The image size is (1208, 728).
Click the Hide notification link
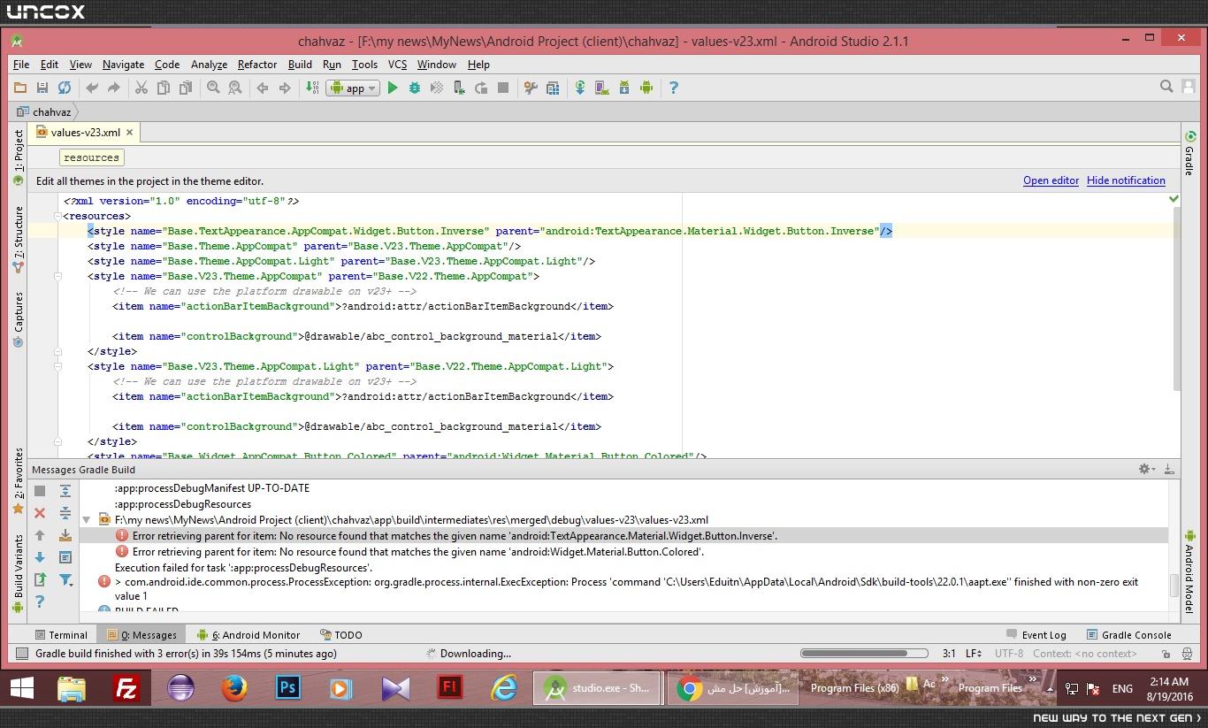(1126, 180)
